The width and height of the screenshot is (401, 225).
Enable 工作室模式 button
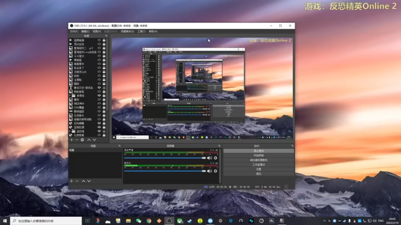259,164
